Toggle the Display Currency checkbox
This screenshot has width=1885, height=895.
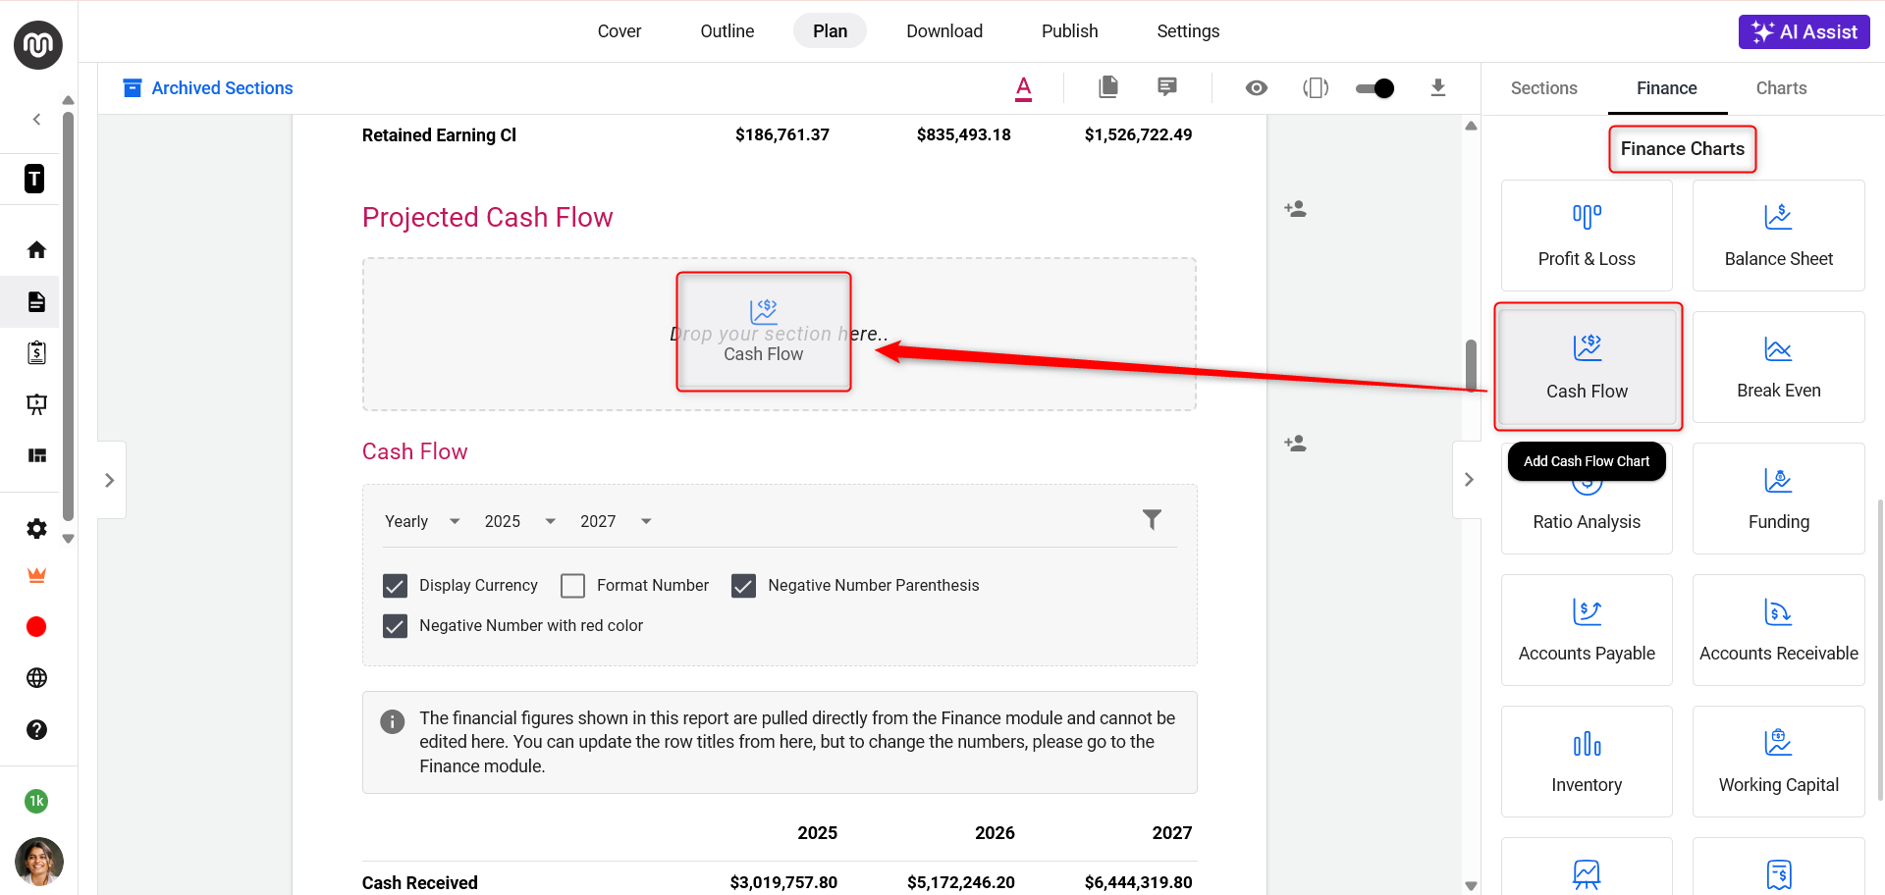pos(395,586)
